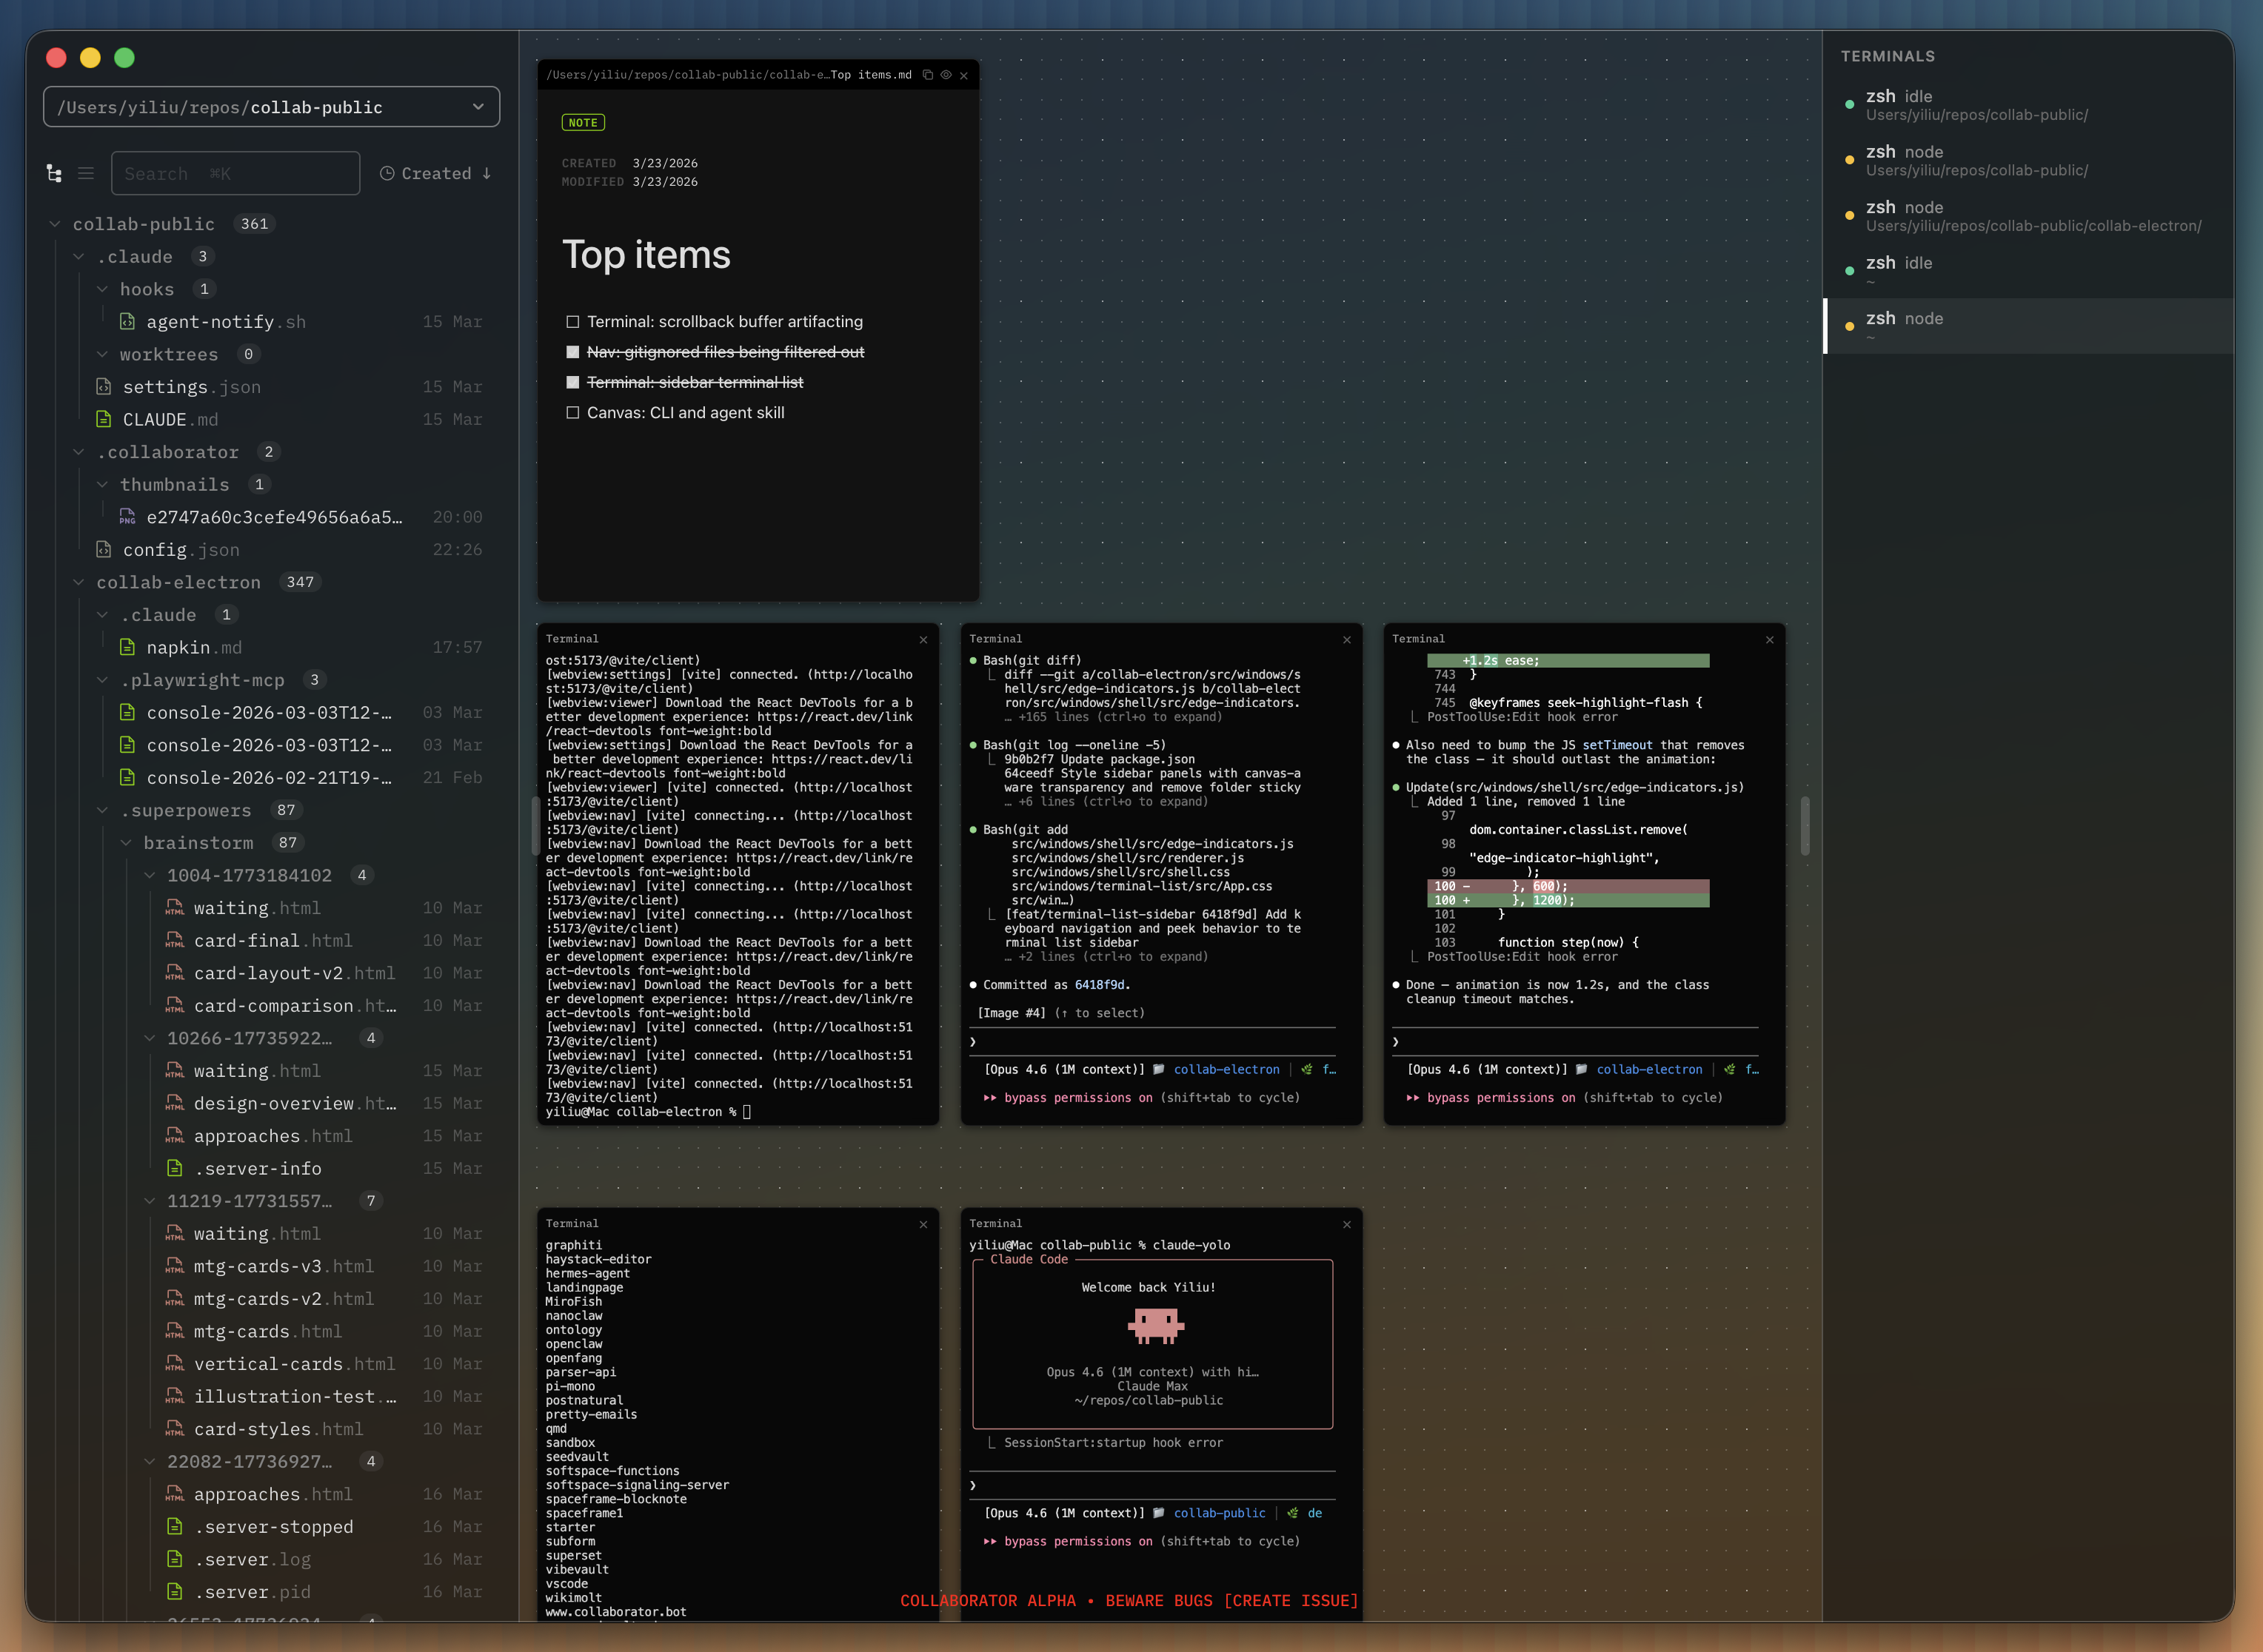Viewport: 2263px width, 1652px height.
Task: Collapse the collab-electron folder
Action: point(79,582)
